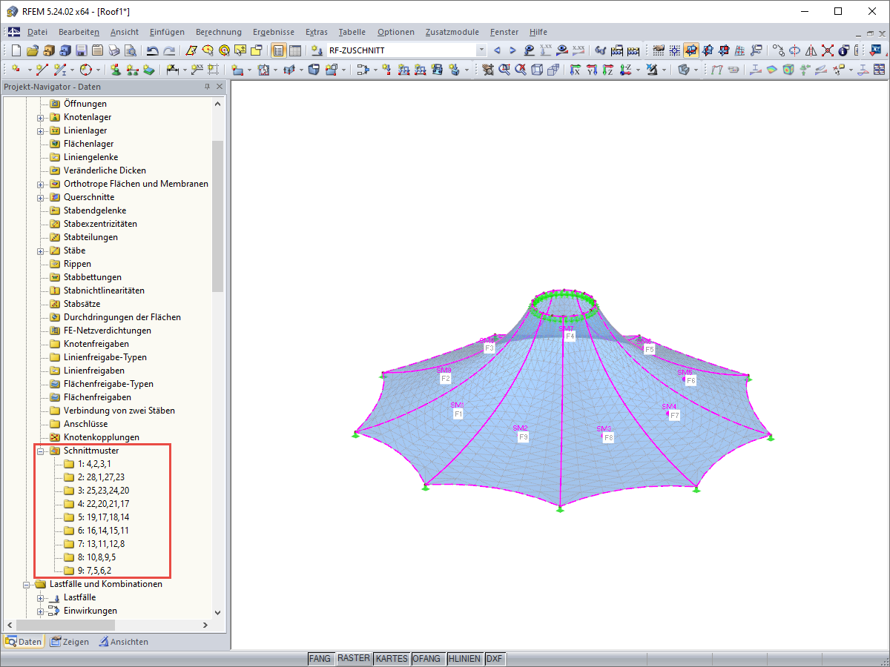Expand Orthotrope Flächen und Membranen node
Image resolution: width=890 pixels, height=667 pixels.
click(41, 184)
